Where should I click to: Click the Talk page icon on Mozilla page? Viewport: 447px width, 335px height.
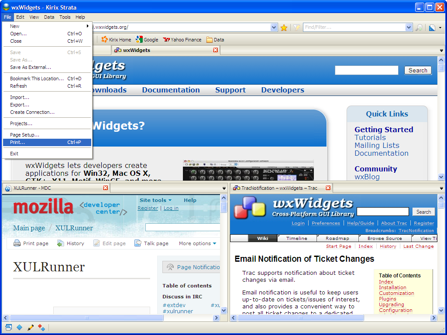click(x=138, y=243)
